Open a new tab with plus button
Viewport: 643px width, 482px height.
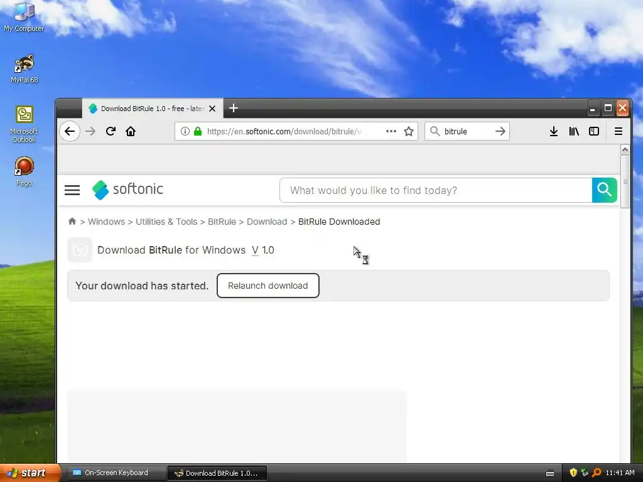coord(234,108)
